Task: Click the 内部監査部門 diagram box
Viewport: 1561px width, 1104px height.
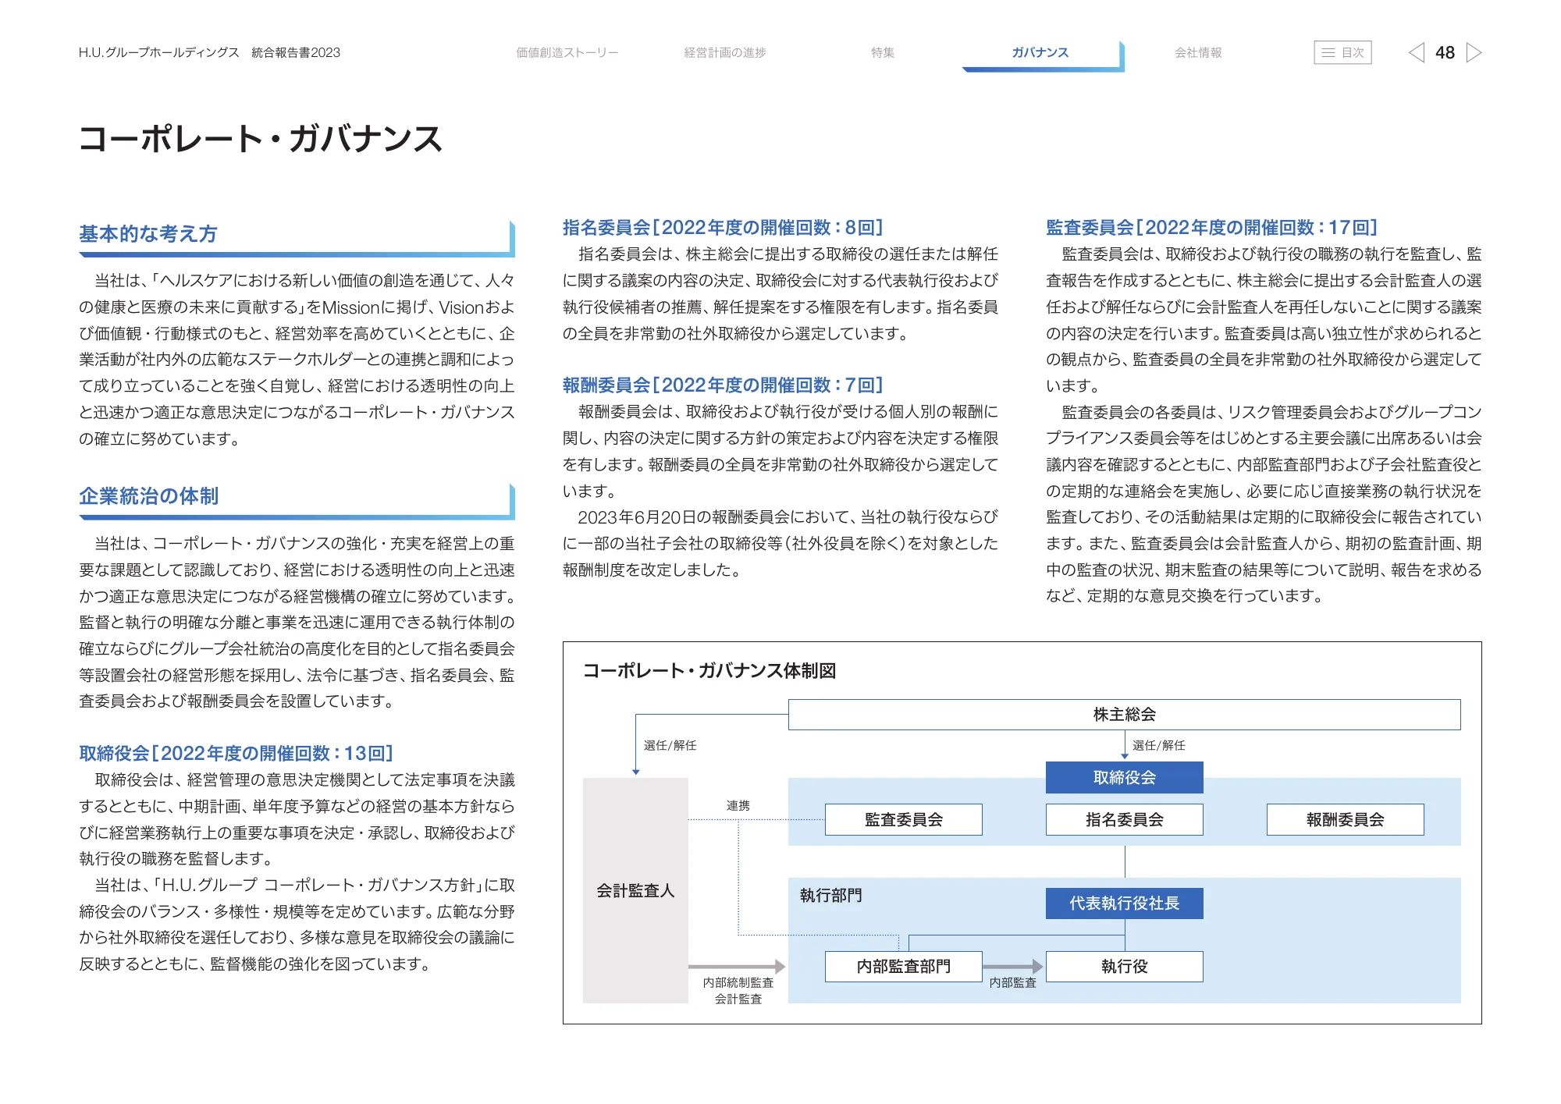Action: tap(903, 966)
